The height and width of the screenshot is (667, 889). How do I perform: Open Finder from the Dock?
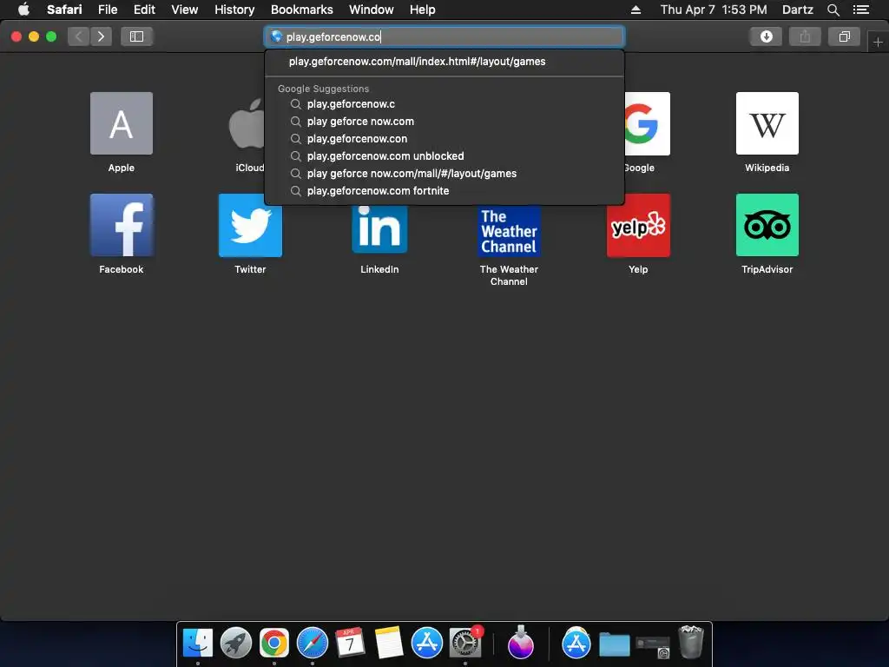(x=198, y=643)
